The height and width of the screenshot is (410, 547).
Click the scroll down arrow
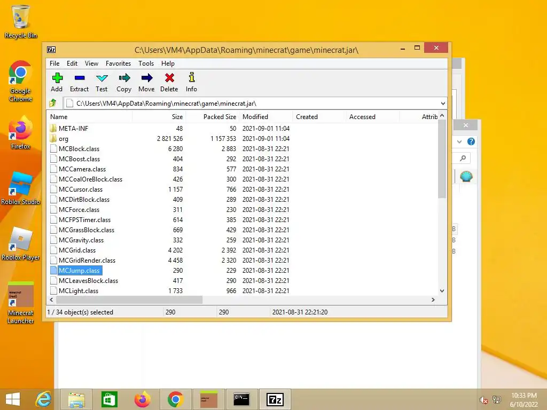tap(442, 291)
